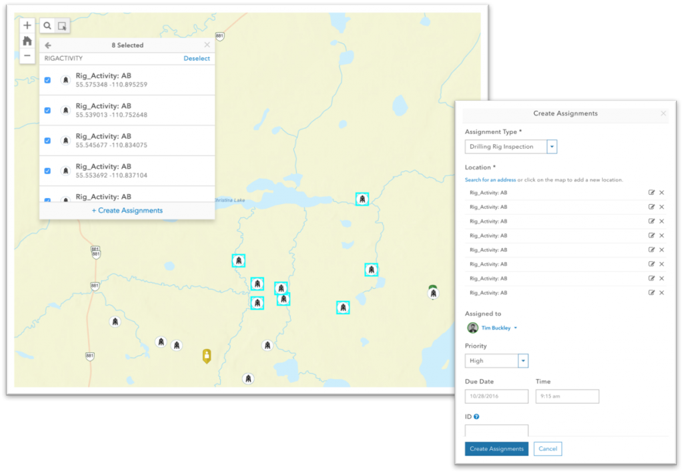Click + Create Assignments in selection panel
Image resolution: width=683 pixels, height=473 pixels.
(x=127, y=210)
